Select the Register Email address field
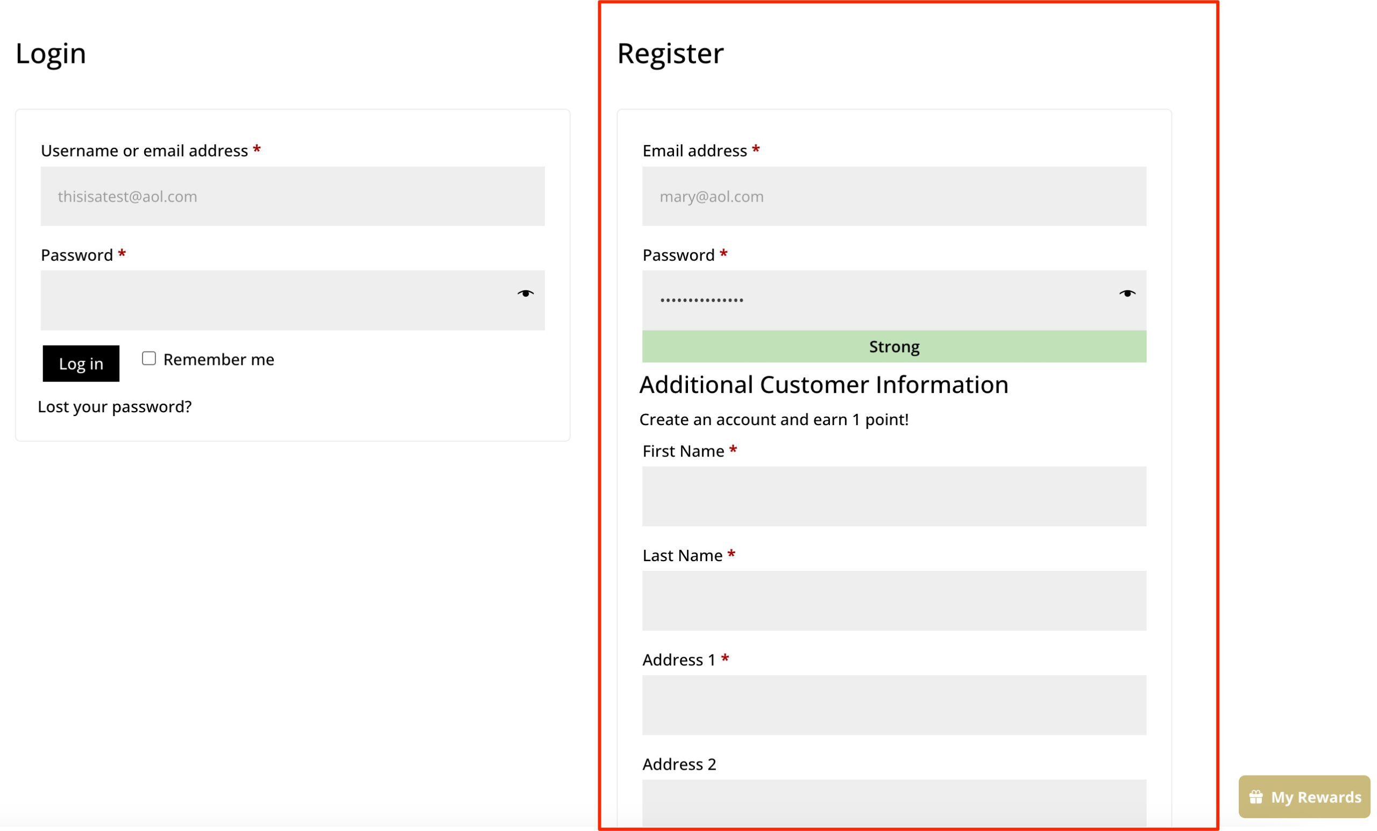The height and width of the screenshot is (831, 1377). click(893, 197)
